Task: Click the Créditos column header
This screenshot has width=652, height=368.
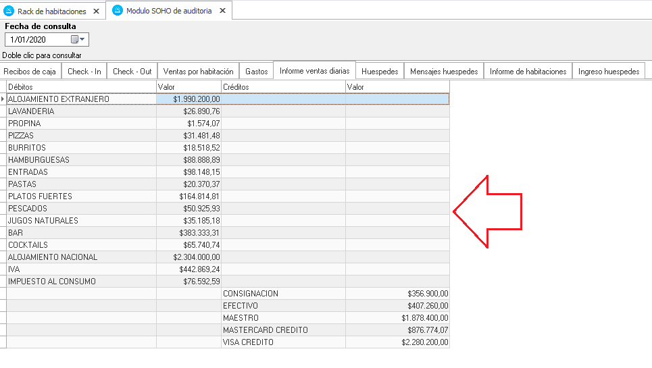Action: 282,87
